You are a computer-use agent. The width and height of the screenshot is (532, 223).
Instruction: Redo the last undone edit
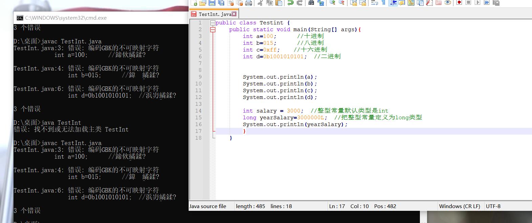[299, 3]
